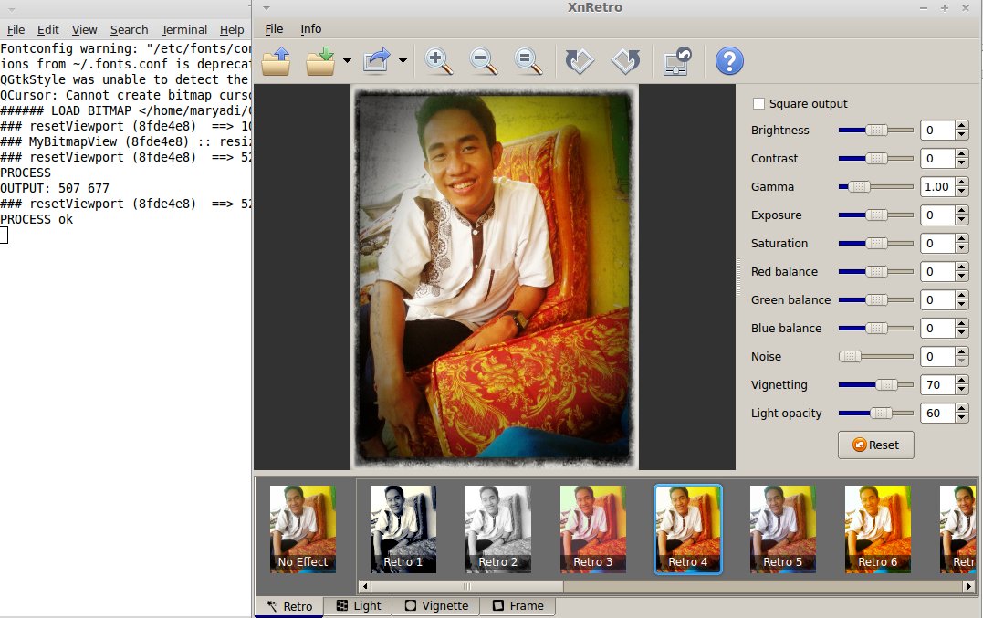This screenshot has width=983, height=618.
Task: Apply the Retro 1 effect thumbnail
Action: click(403, 529)
